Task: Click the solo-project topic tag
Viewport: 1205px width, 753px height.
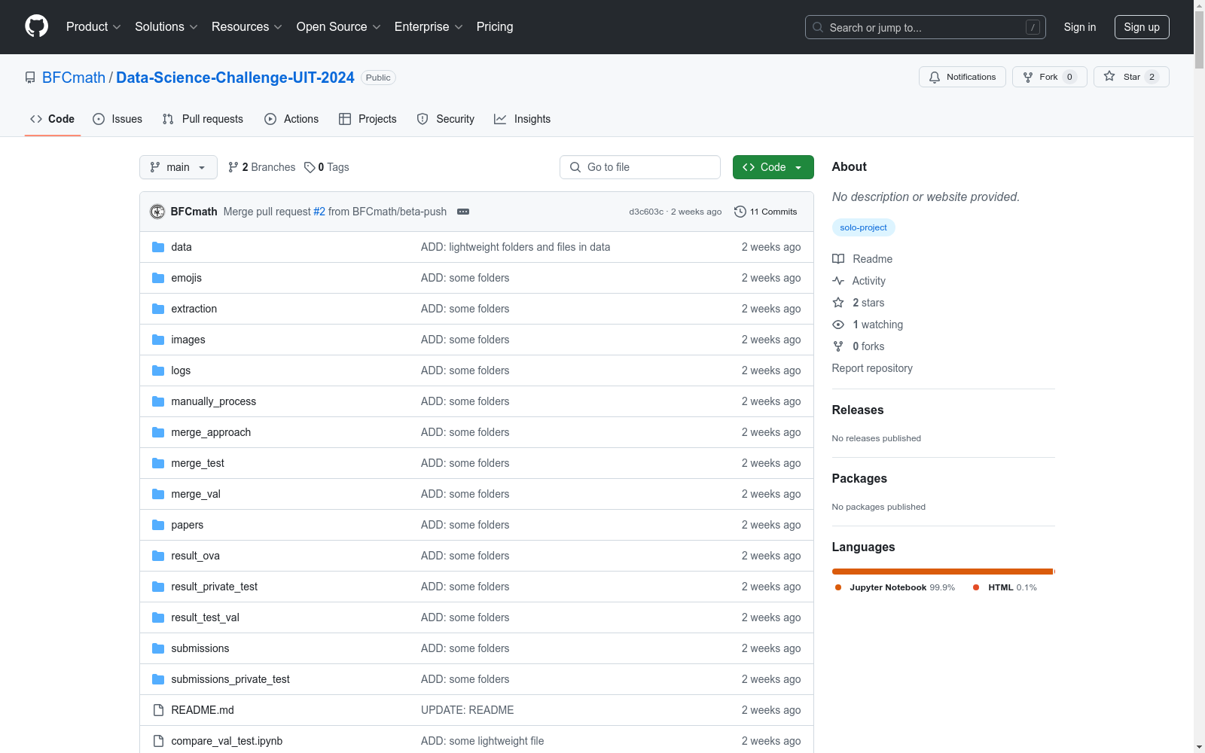Action: (863, 227)
